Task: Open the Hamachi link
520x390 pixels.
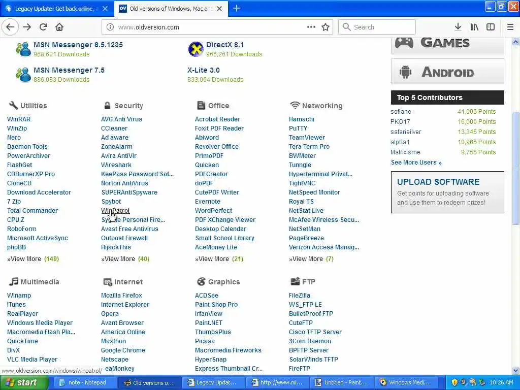Action: coord(301,119)
